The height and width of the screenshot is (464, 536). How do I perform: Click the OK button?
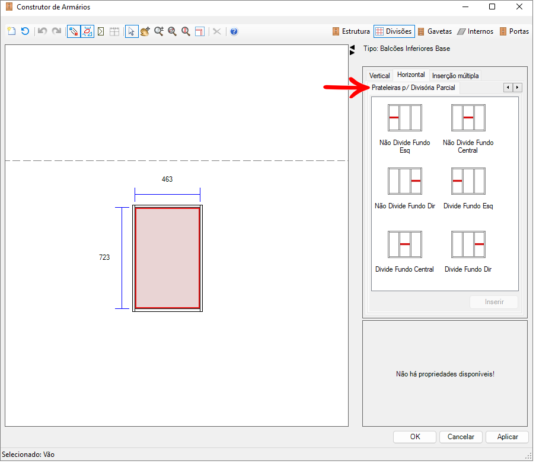coord(414,437)
